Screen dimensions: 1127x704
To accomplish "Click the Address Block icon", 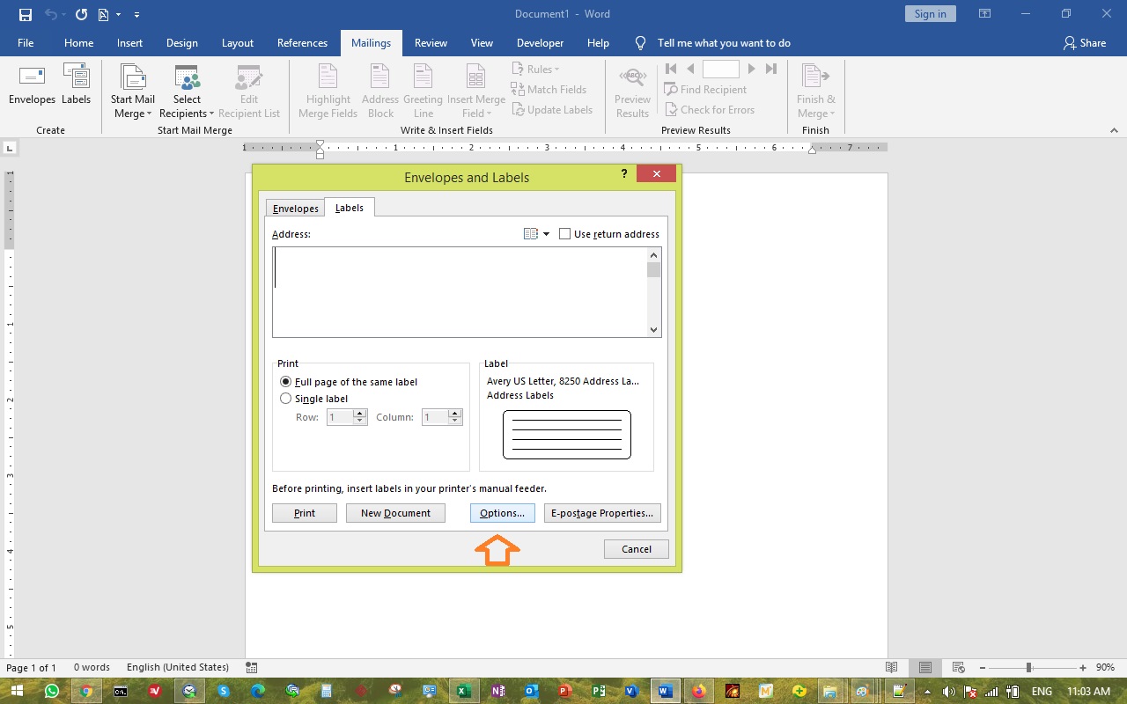I will [x=380, y=92].
